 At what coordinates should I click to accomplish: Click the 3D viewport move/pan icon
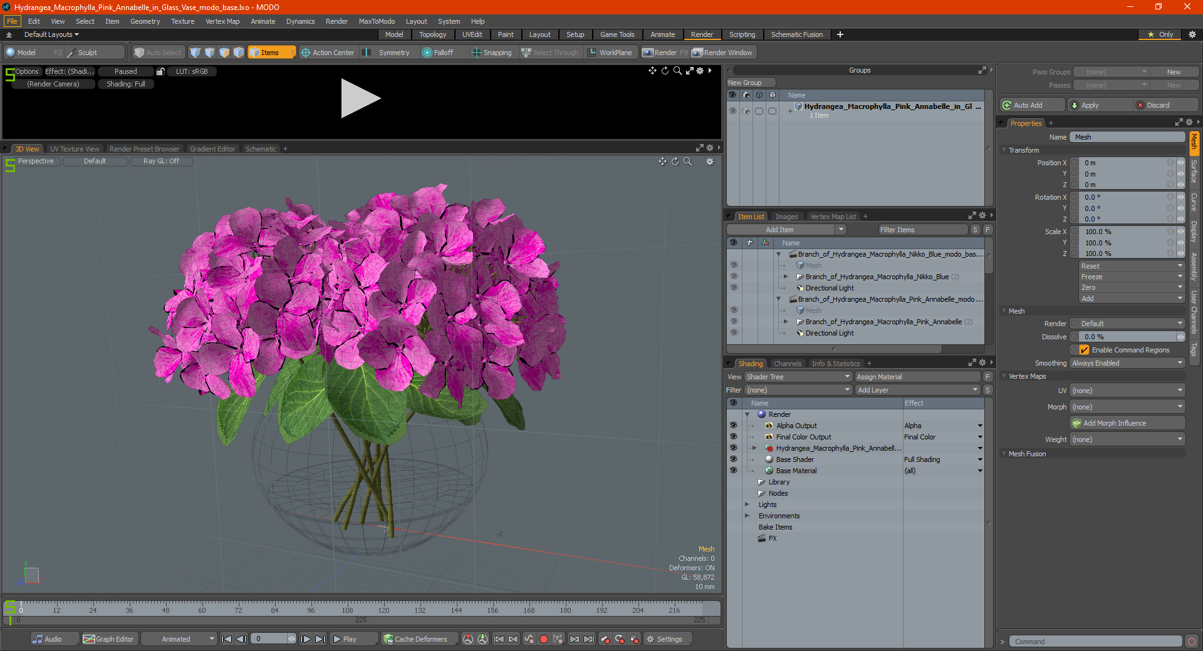point(662,161)
